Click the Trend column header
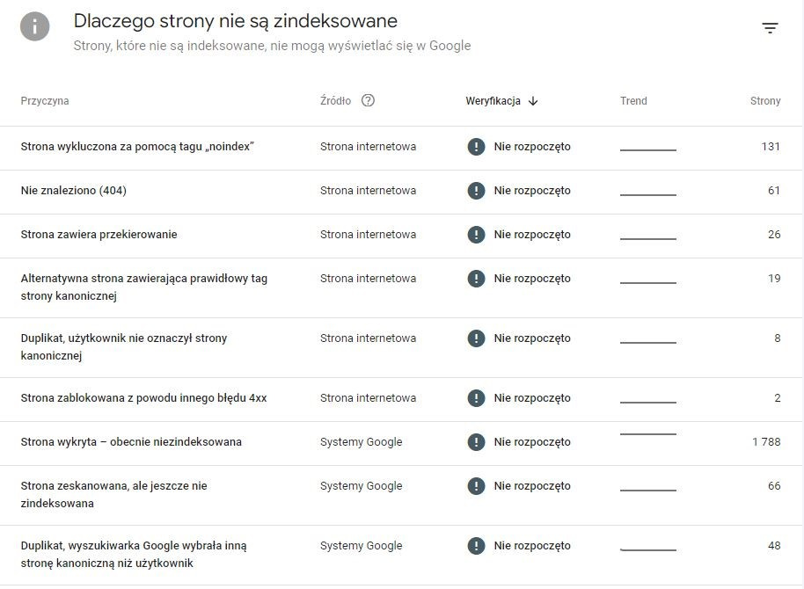Viewport: 804px width, 589px height. tap(633, 101)
